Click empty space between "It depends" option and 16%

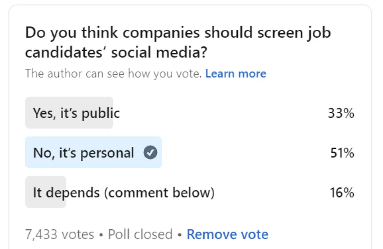[x=271, y=193]
